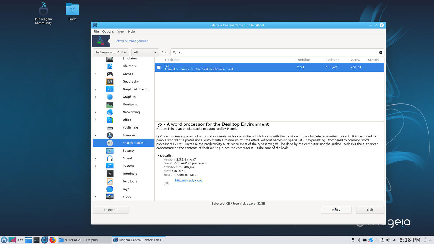Image resolution: width=434 pixels, height=244 pixels.
Task: Open the Options menu
Action: [108, 31]
